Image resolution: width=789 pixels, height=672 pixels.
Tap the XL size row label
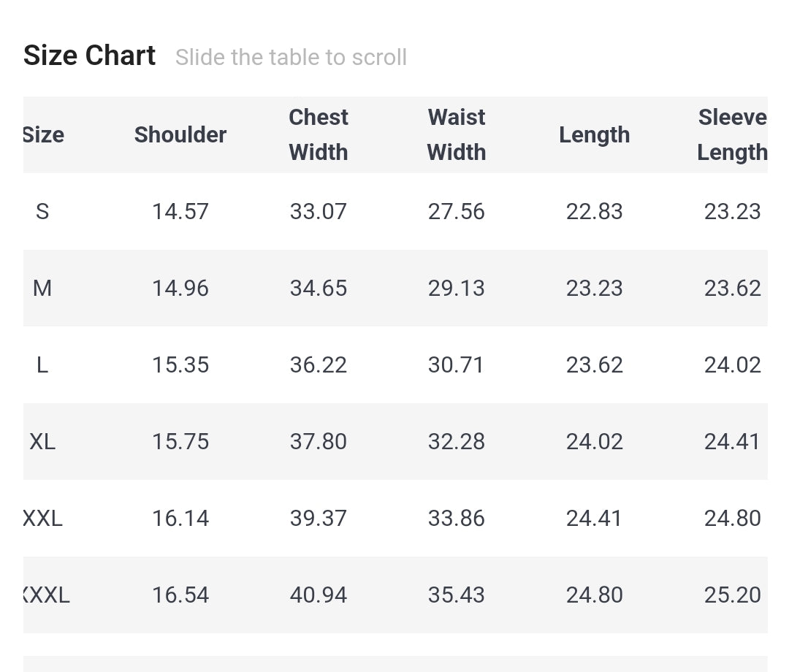[42, 441]
